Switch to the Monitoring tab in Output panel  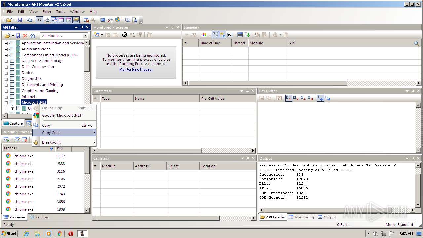[x=301, y=217]
